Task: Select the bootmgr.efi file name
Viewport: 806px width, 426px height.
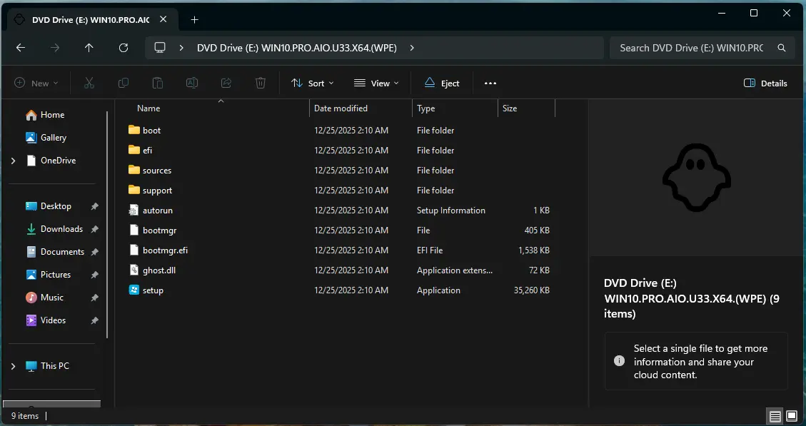Action: 165,250
